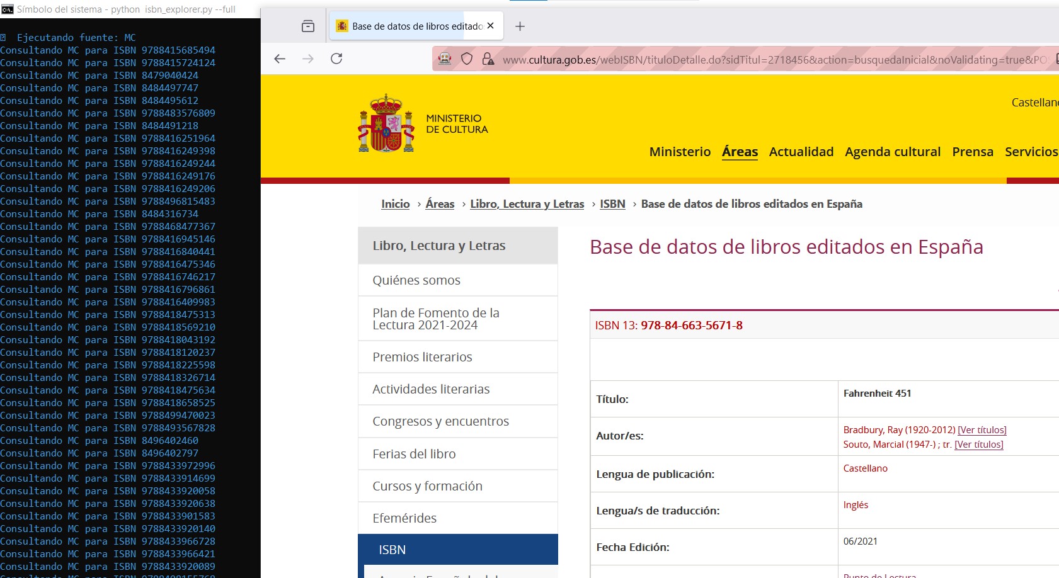This screenshot has height=578, width=1059.
Task: Open Libro, Lectura y Letras sidebar heading
Action: [x=458, y=246]
